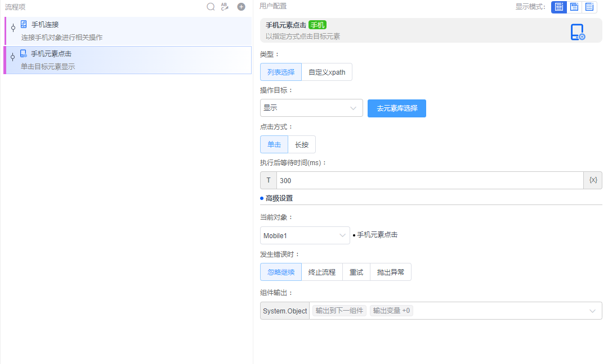Select 抛出异常 error option
The height and width of the screenshot is (364, 608).
tap(391, 271)
